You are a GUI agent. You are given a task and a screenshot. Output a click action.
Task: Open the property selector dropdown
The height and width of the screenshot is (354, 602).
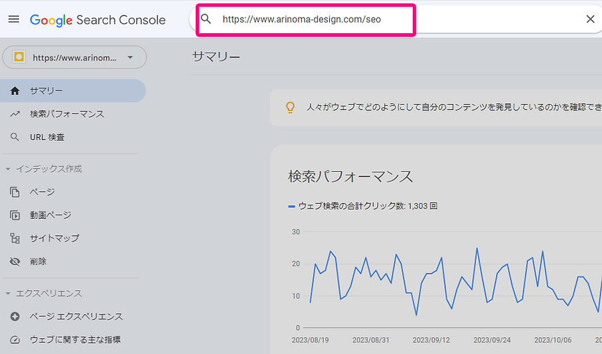pyautogui.click(x=74, y=58)
